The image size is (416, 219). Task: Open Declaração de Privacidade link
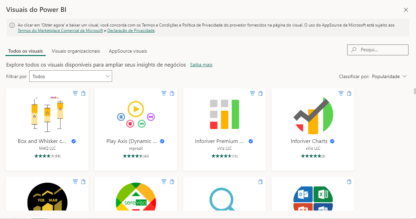pos(131,31)
